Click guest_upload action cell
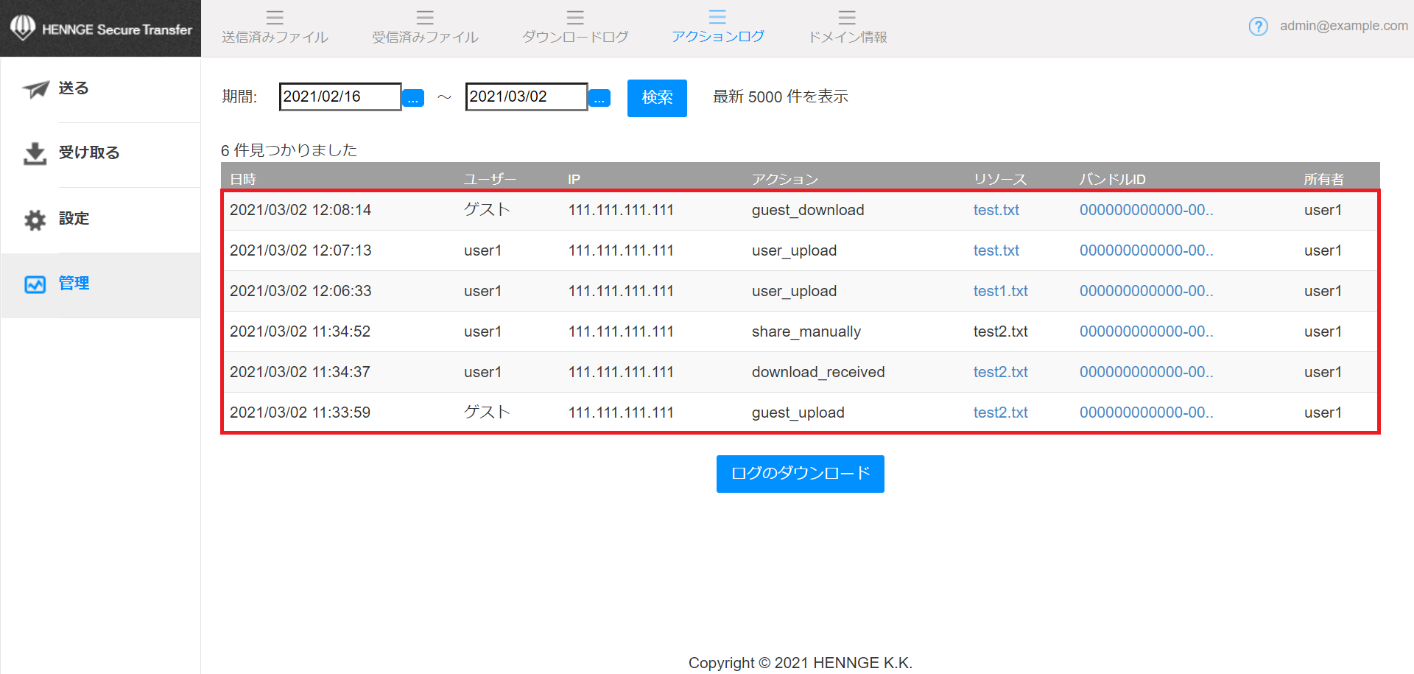 click(798, 413)
